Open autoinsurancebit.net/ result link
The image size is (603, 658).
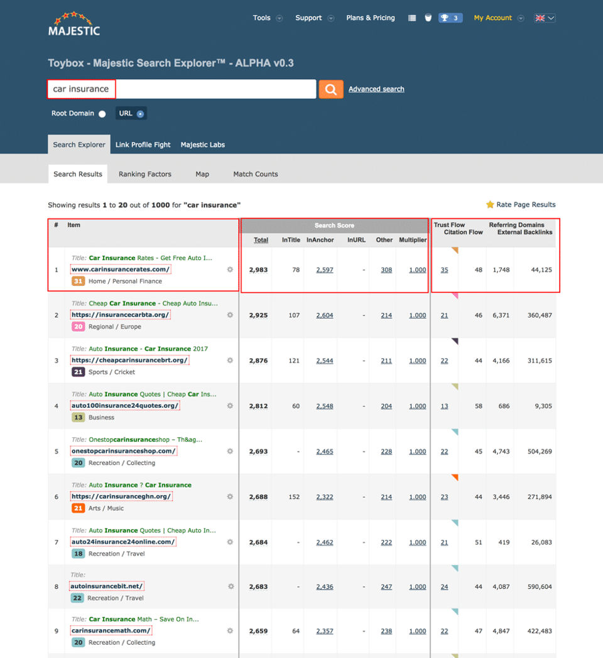[x=107, y=586]
